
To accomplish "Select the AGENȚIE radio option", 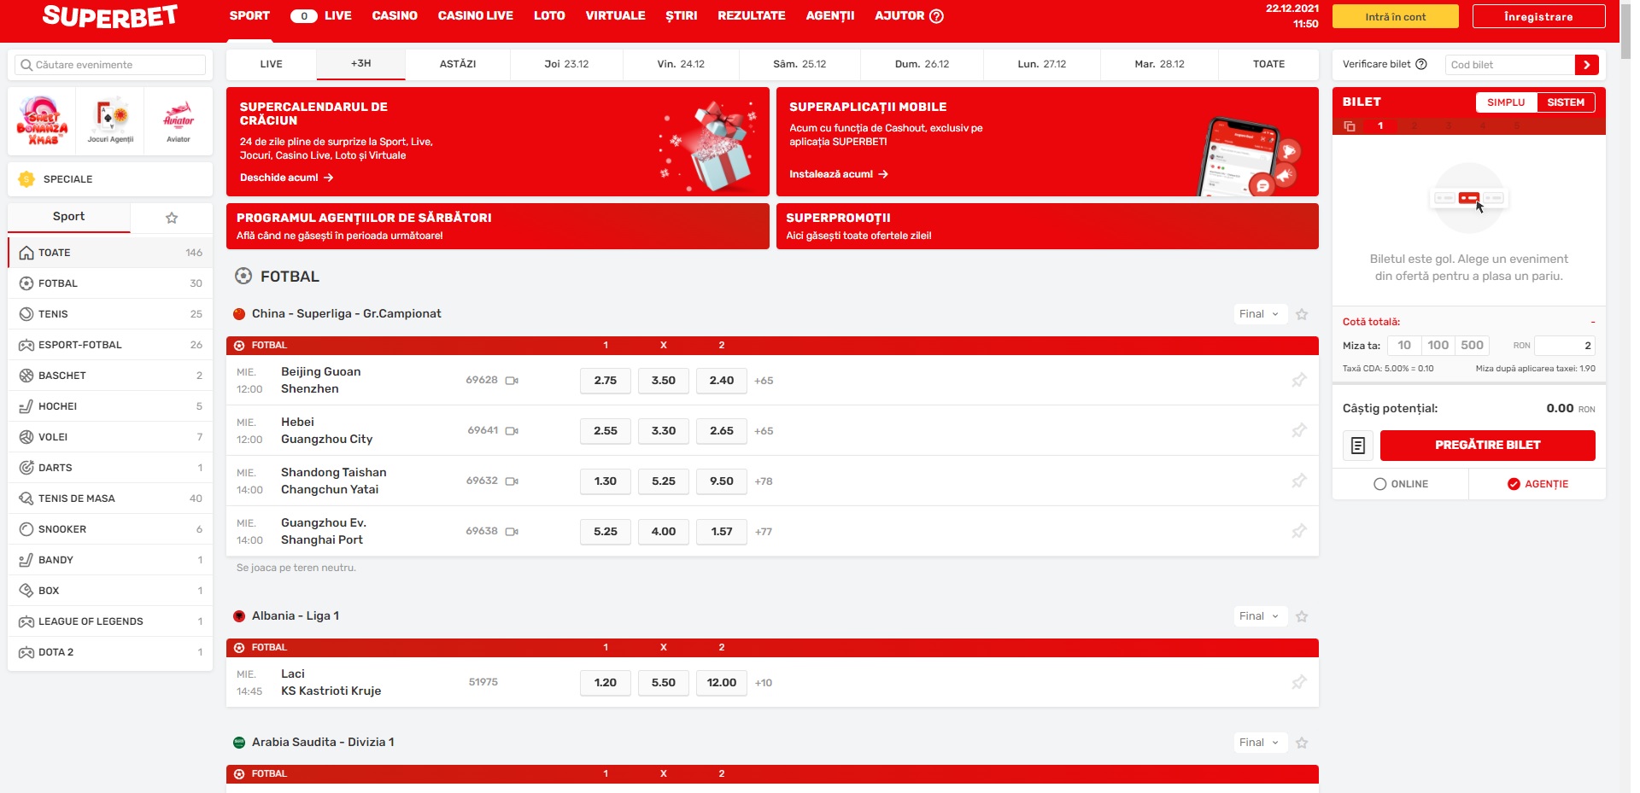I will (x=1537, y=484).
